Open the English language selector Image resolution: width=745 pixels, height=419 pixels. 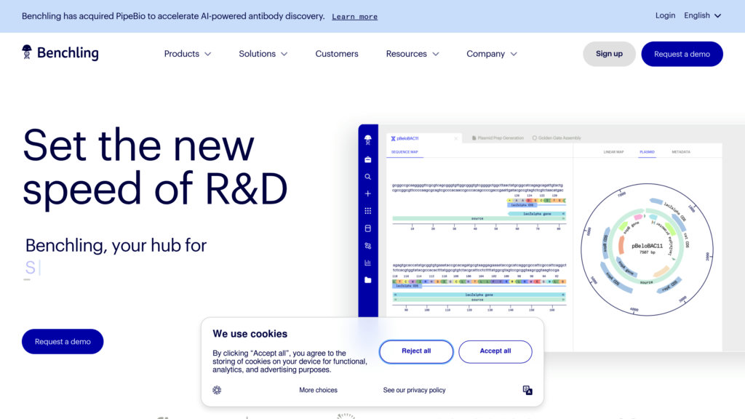coord(702,15)
